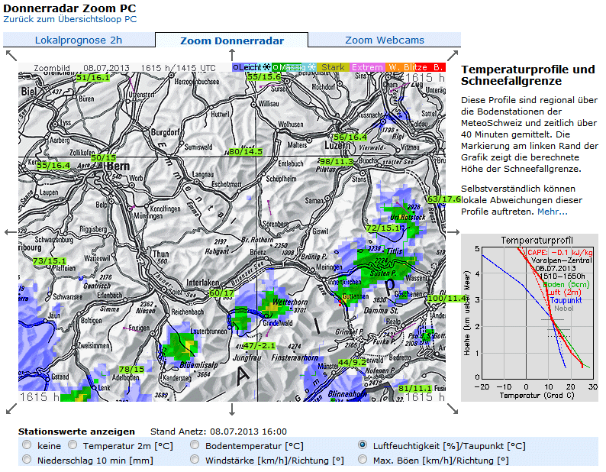The width and height of the screenshot is (606, 472).
Task: Click station value 50/15 at Bern
Action: [x=103, y=158]
